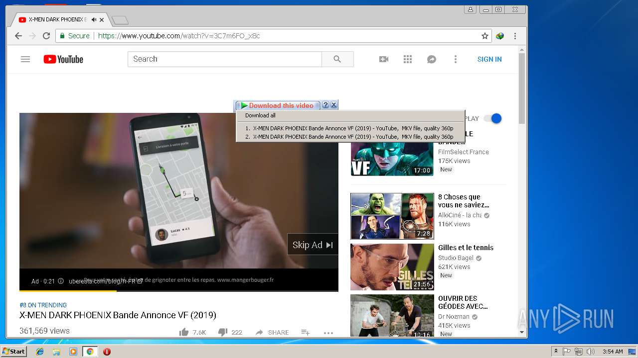Click in the YouTube search field

225,59
